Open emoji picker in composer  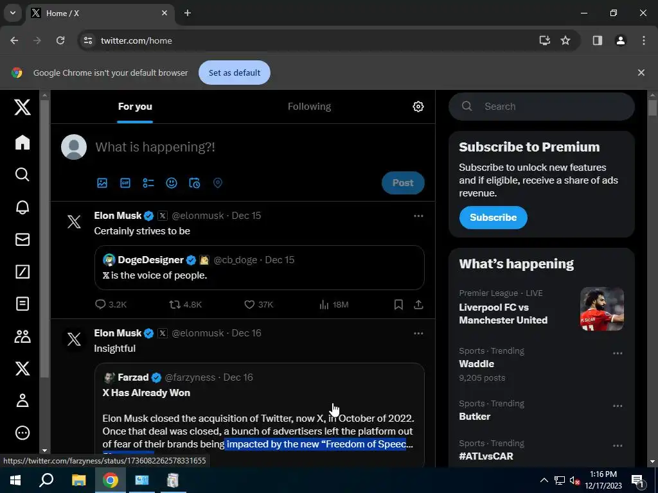[171, 183]
